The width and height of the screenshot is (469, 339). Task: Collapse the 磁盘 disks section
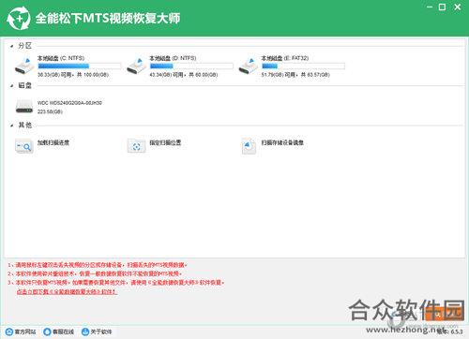(x=12, y=85)
